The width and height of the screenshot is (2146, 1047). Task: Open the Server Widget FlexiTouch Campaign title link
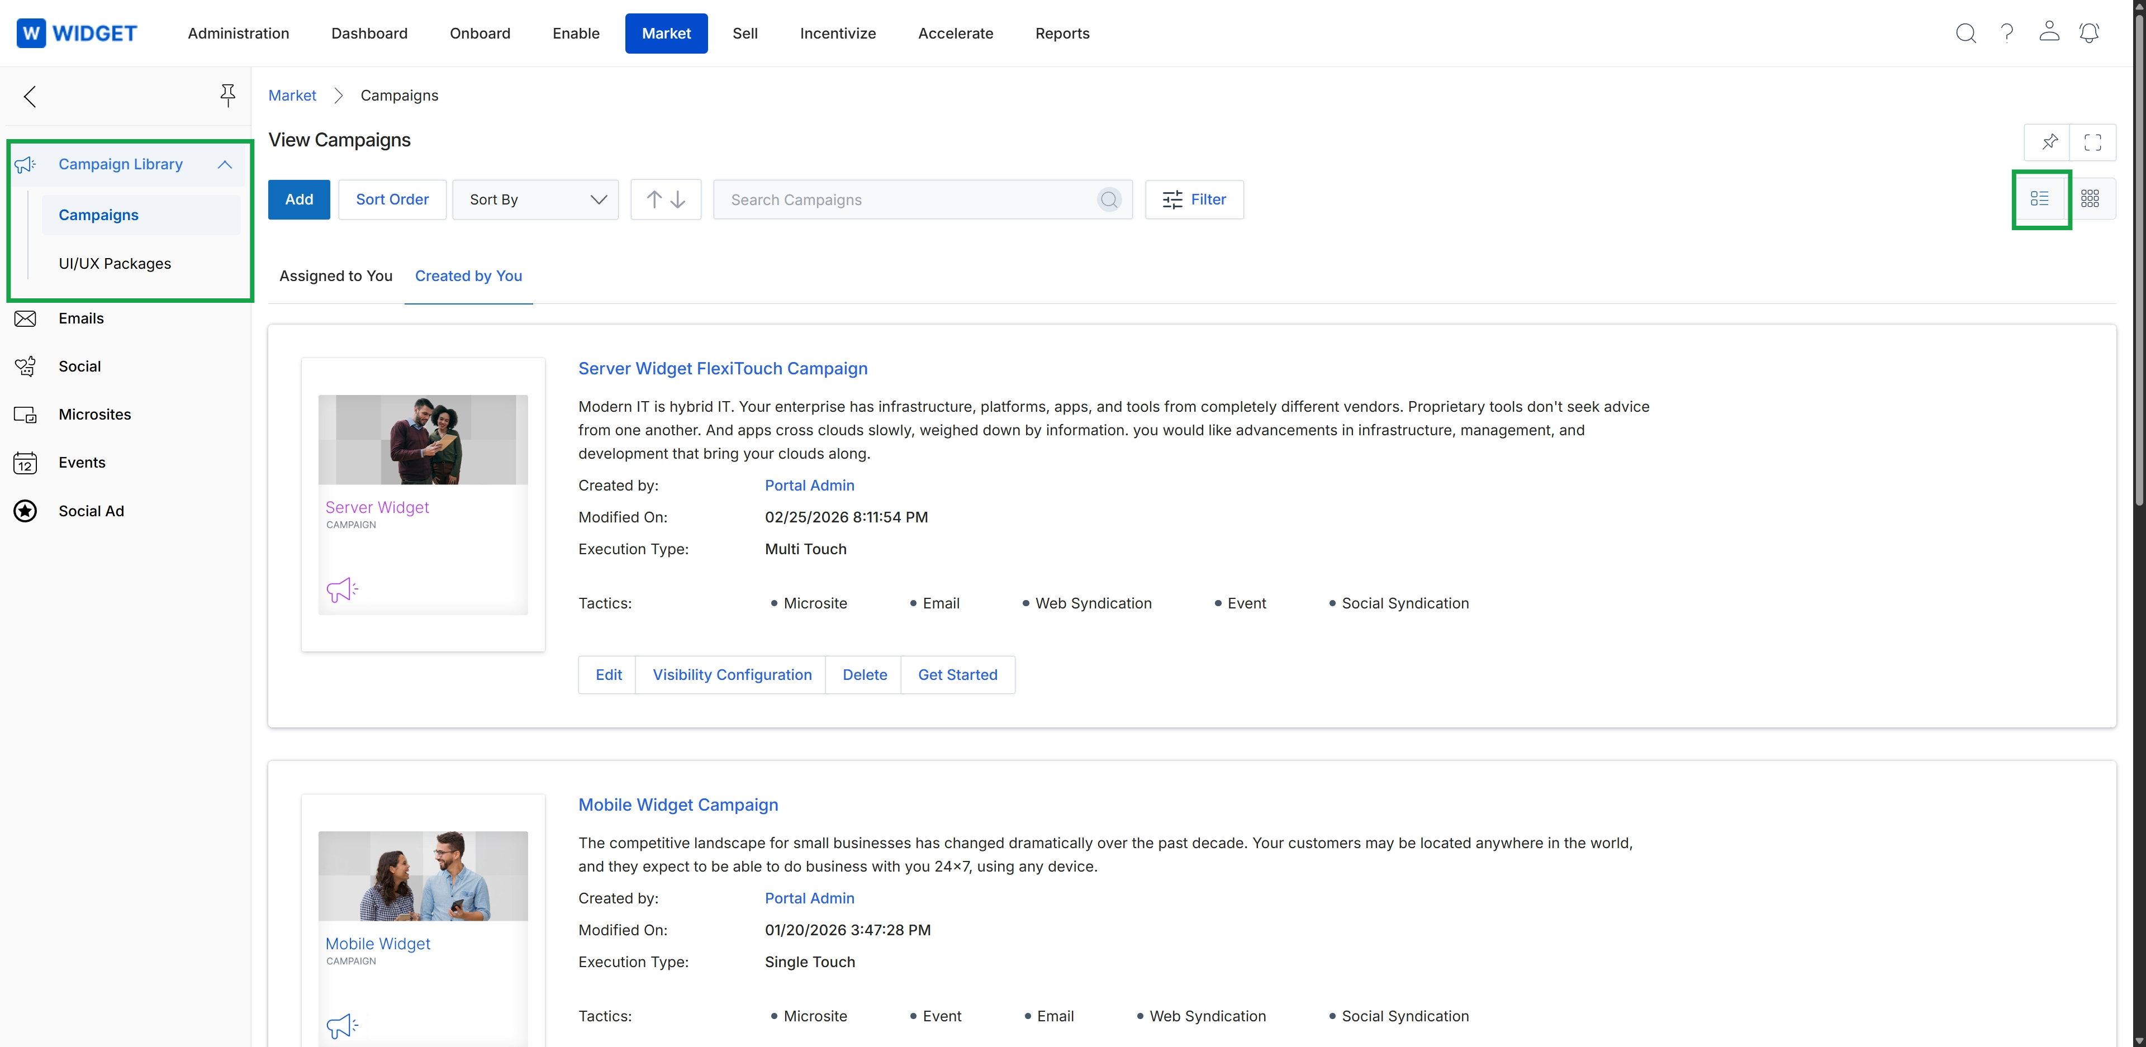pos(722,368)
